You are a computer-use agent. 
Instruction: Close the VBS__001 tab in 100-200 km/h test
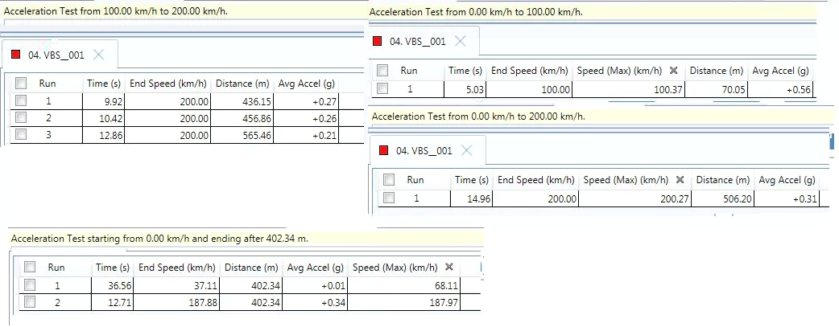[x=98, y=55]
